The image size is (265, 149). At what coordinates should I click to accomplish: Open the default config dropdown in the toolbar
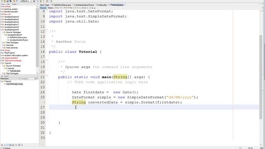[x=26, y=1]
